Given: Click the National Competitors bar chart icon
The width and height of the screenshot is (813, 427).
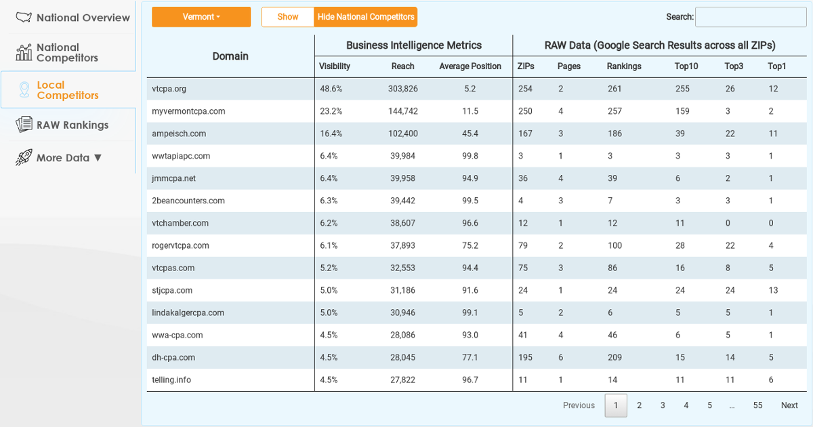Looking at the screenshot, I should point(24,52).
